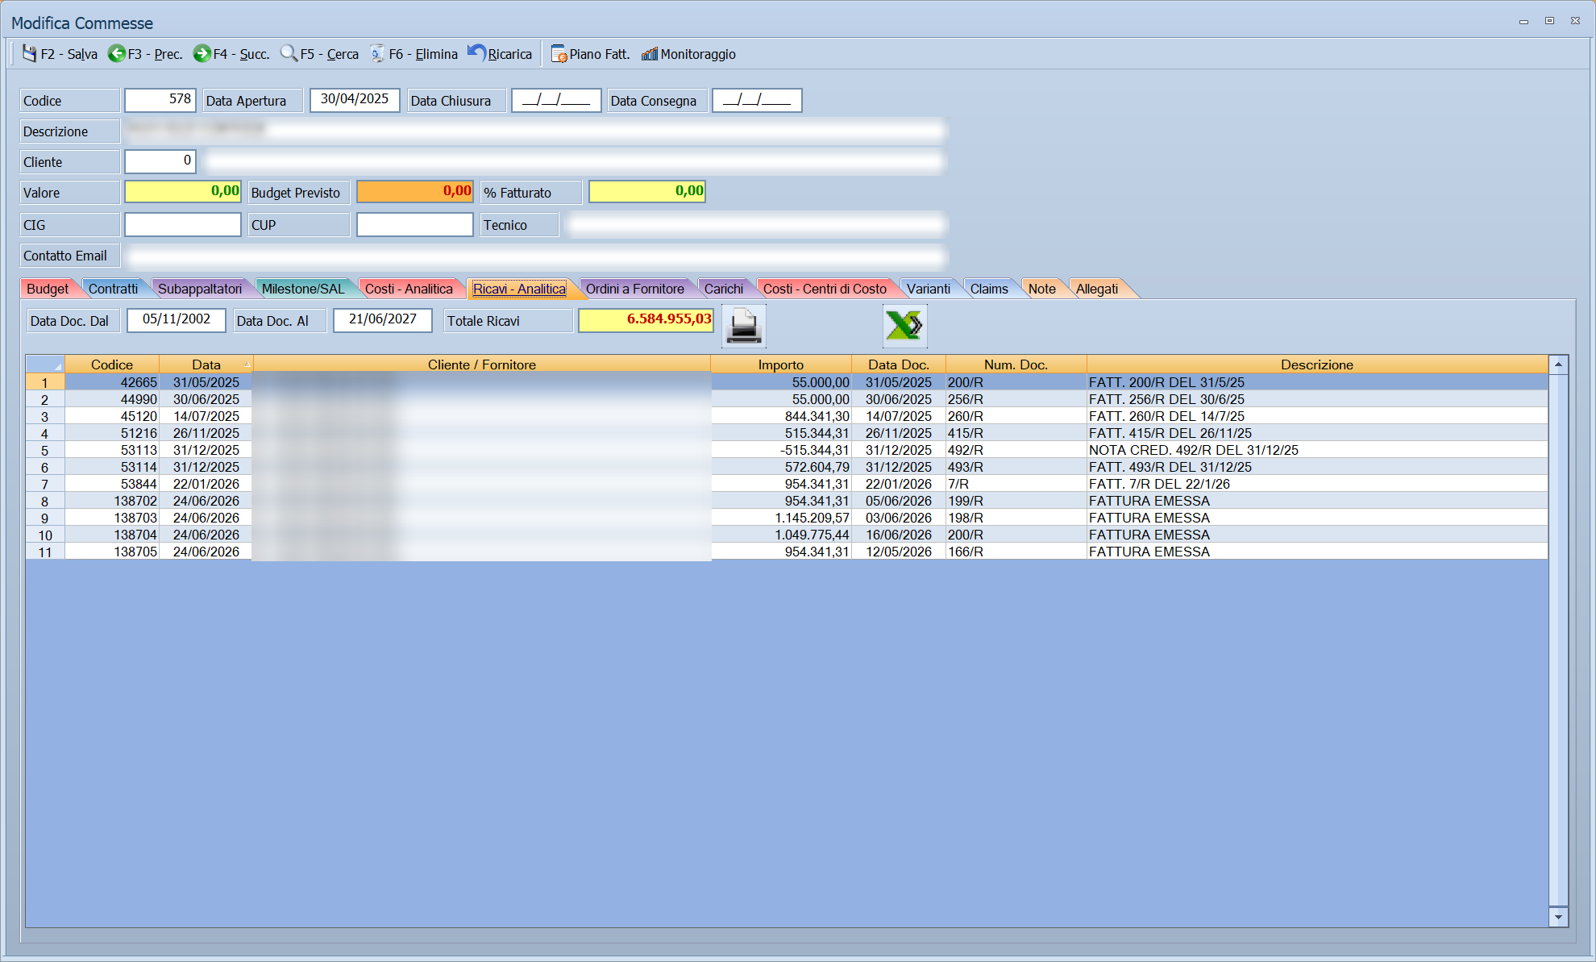The height and width of the screenshot is (962, 1596).
Task: Click the CIG input field
Action: click(183, 224)
